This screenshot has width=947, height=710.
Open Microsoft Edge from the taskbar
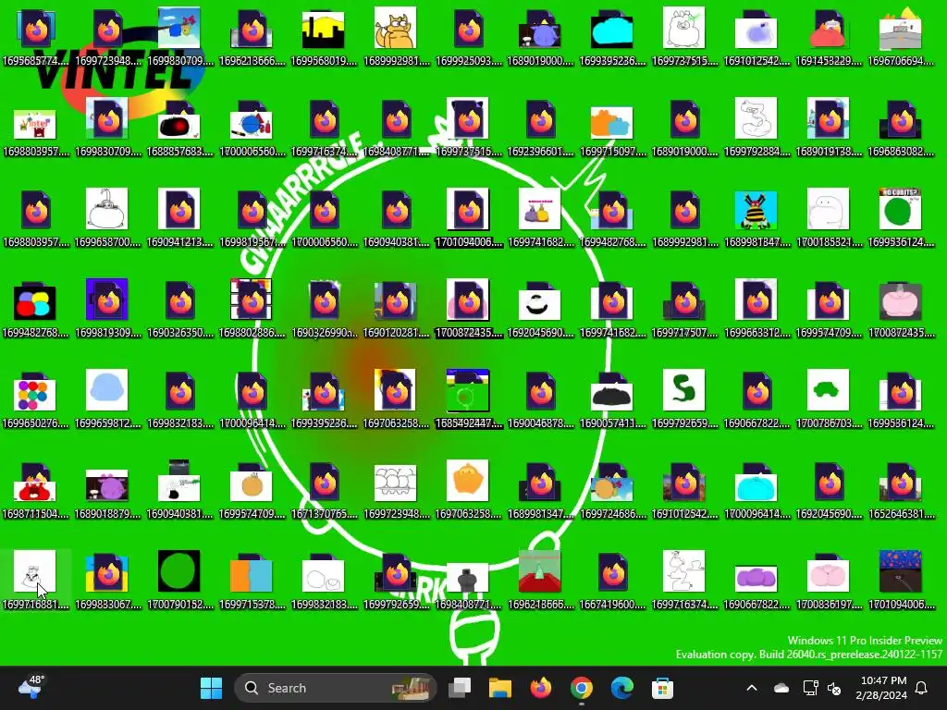(621, 688)
